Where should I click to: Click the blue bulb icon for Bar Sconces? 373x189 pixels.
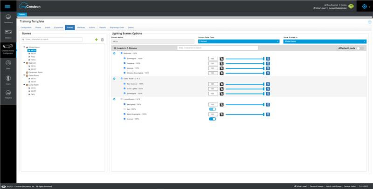tap(268, 84)
